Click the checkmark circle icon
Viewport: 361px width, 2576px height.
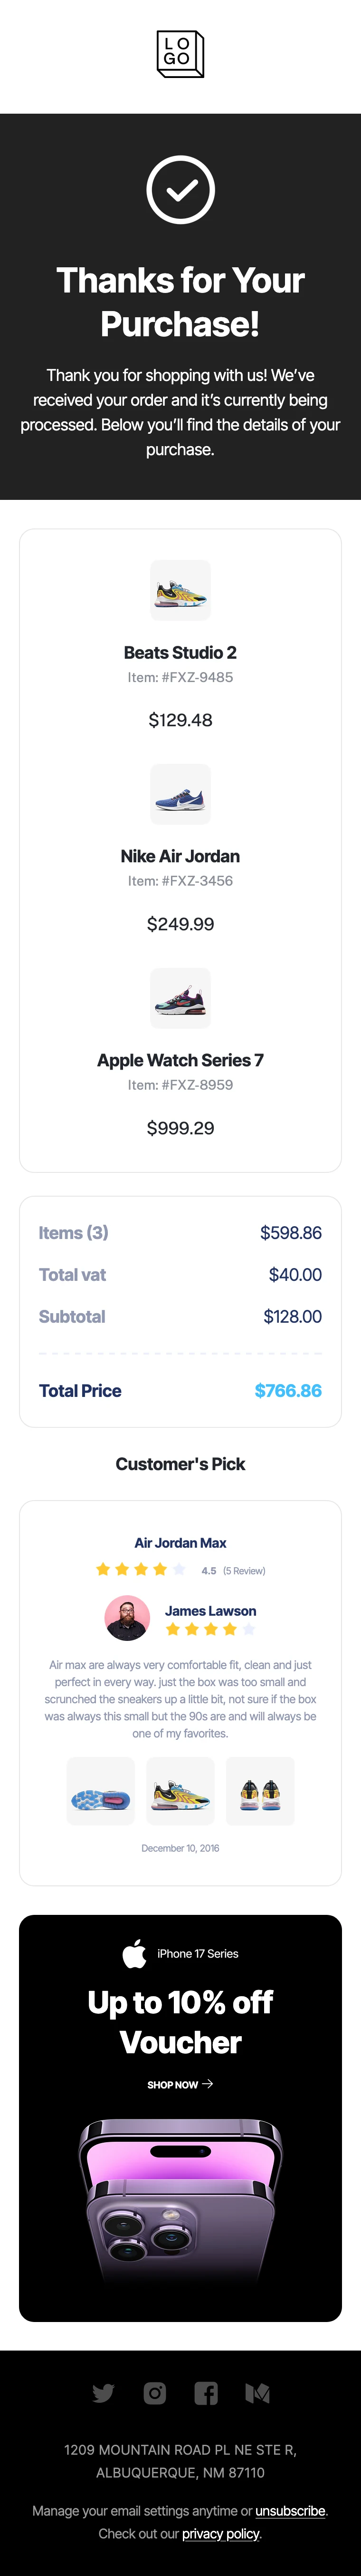[180, 190]
